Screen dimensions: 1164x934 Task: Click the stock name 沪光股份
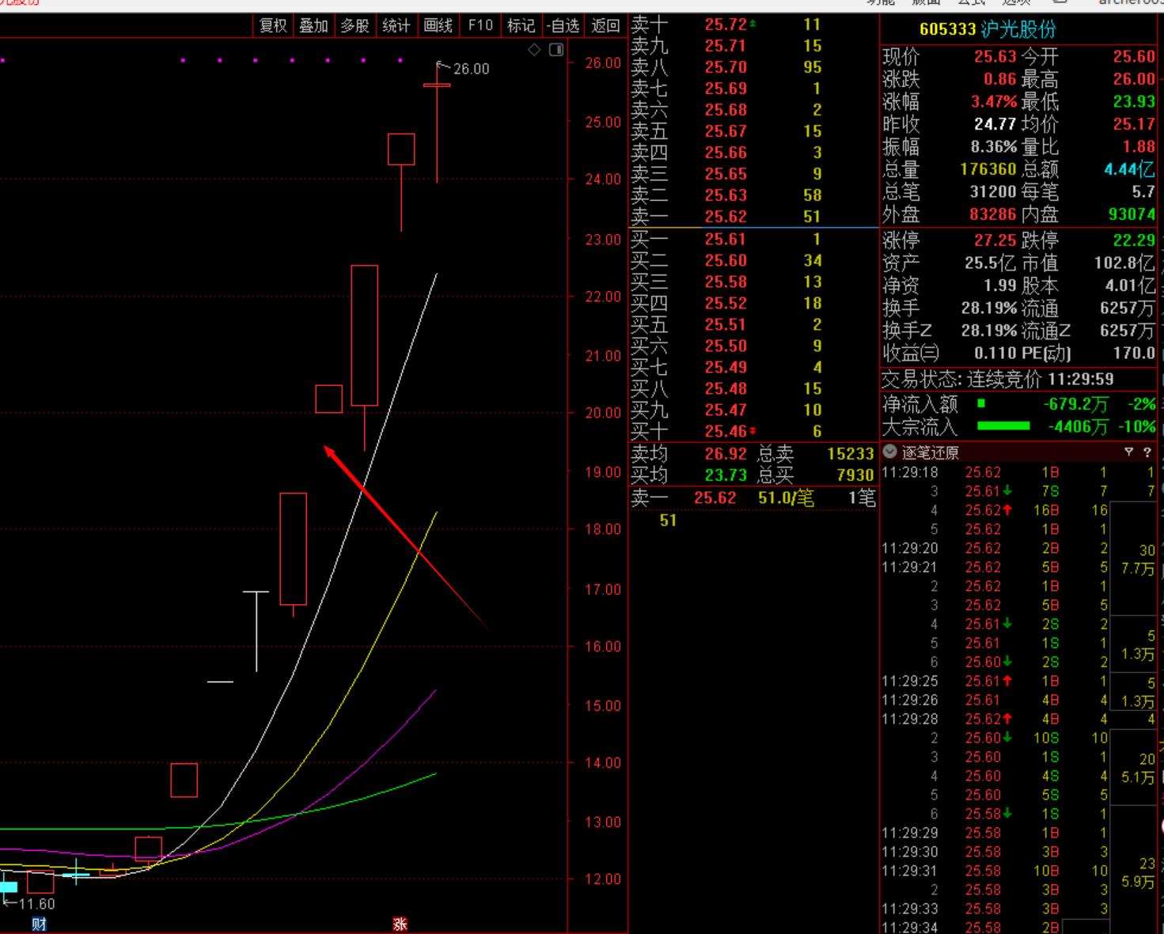[1018, 30]
